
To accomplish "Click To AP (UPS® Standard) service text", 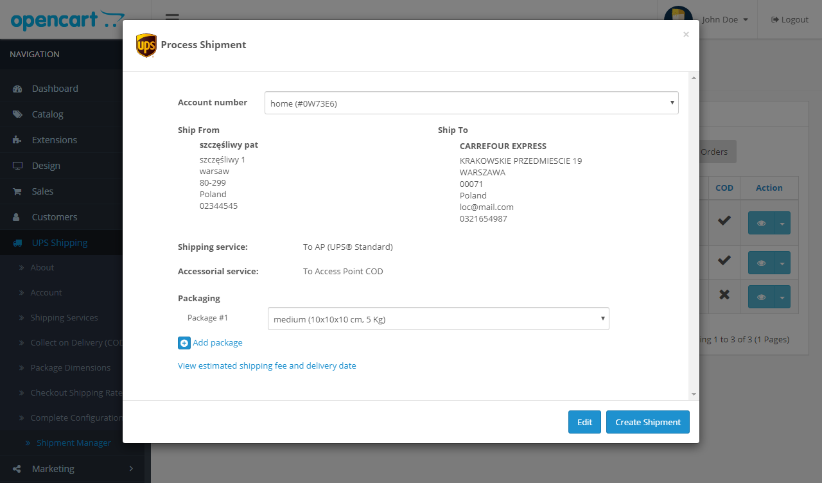I will [x=348, y=247].
